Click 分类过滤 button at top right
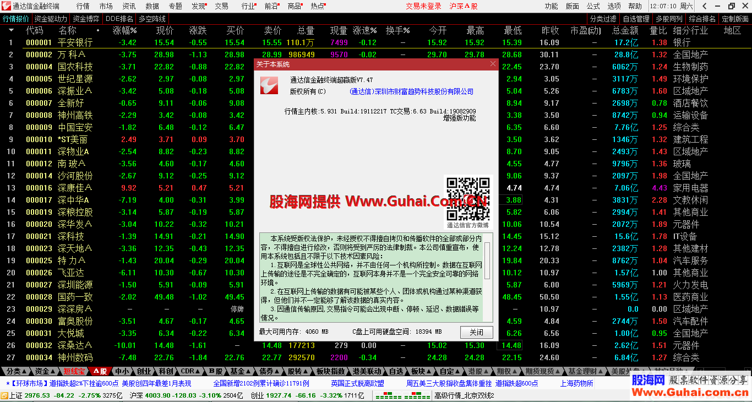Viewport: 752px width, 402px height. [603, 19]
